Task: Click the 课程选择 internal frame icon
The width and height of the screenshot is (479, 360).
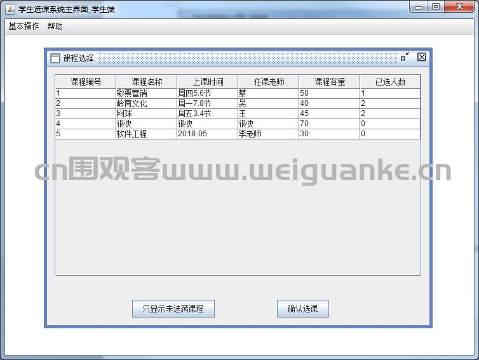Action: tap(55, 58)
